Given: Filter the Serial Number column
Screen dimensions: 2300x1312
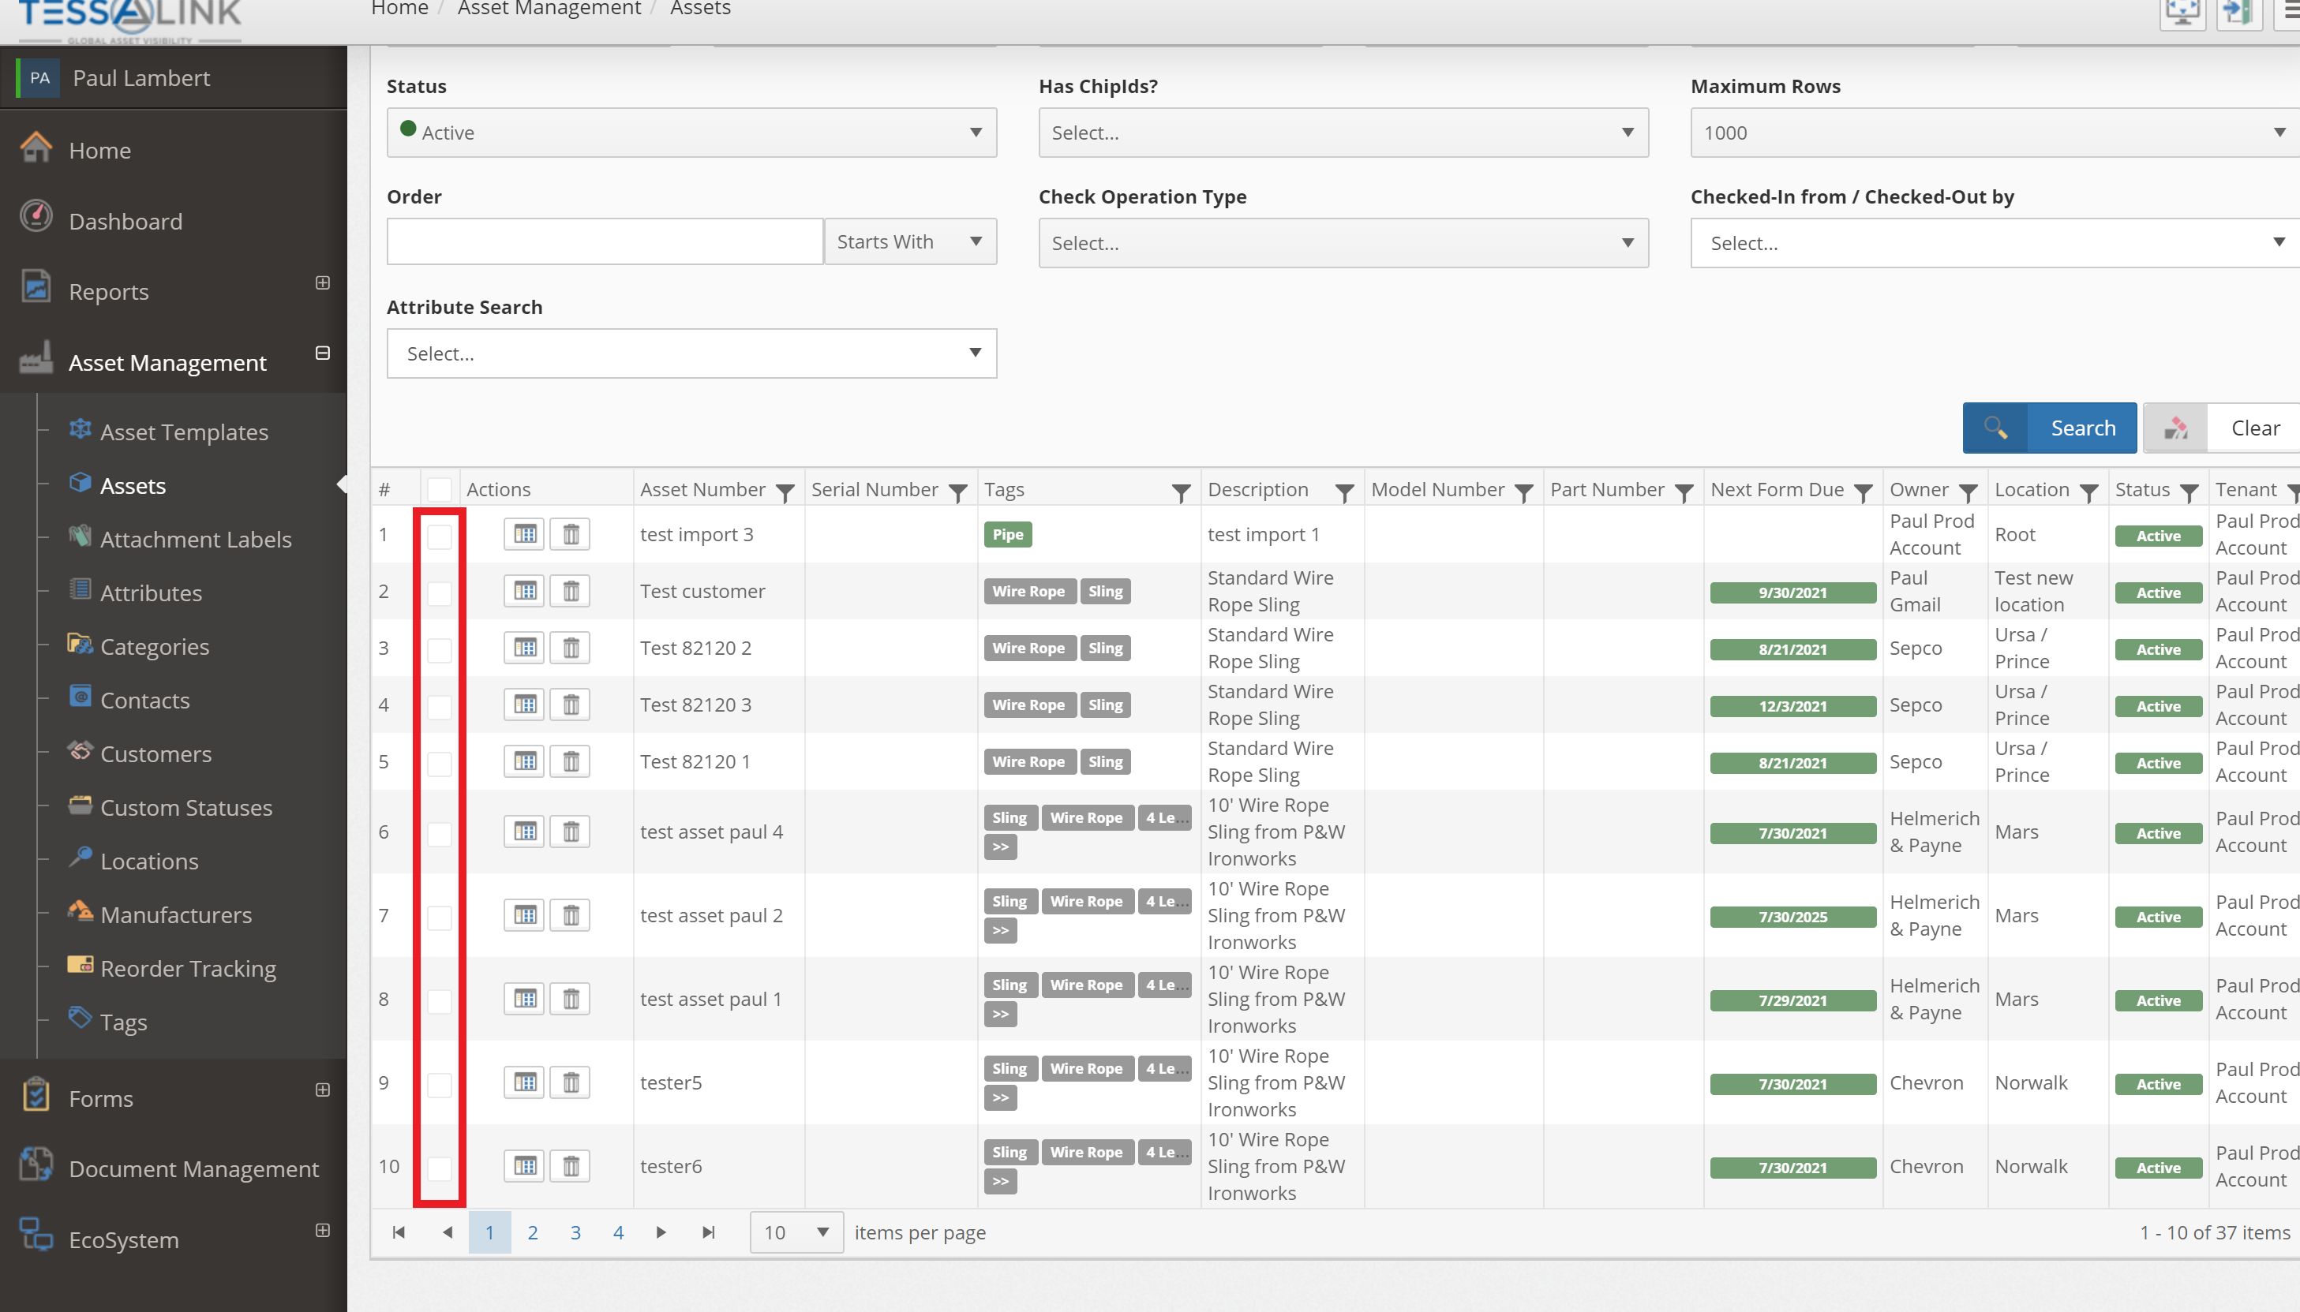Looking at the screenshot, I should click(x=958, y=492).
